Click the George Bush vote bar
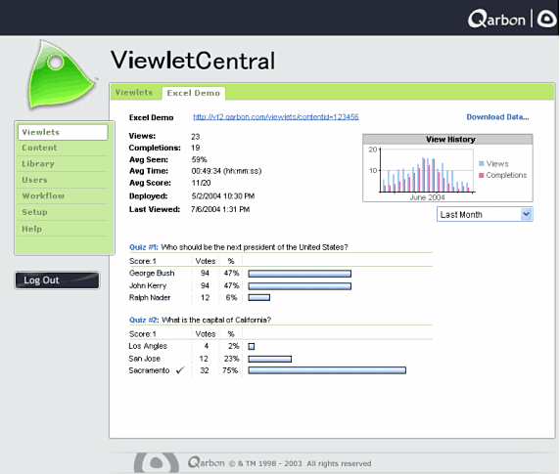This screenshot has width=560, height=474. click(x=300, y=274)
